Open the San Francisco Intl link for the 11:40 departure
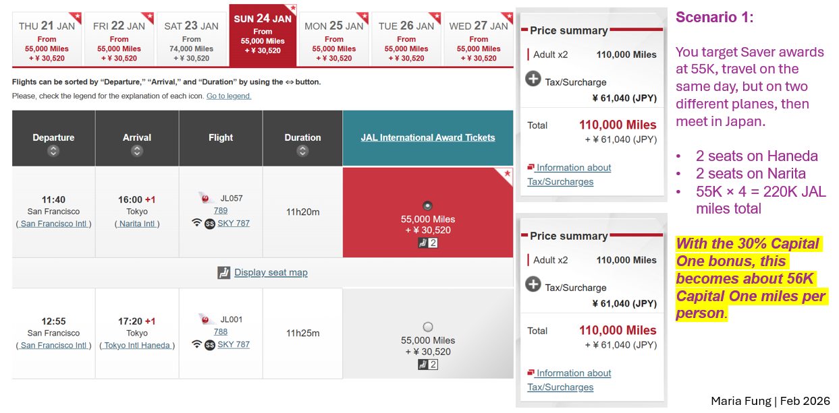The height and width of the screenshot is (413, 839). tap(53, 224)
